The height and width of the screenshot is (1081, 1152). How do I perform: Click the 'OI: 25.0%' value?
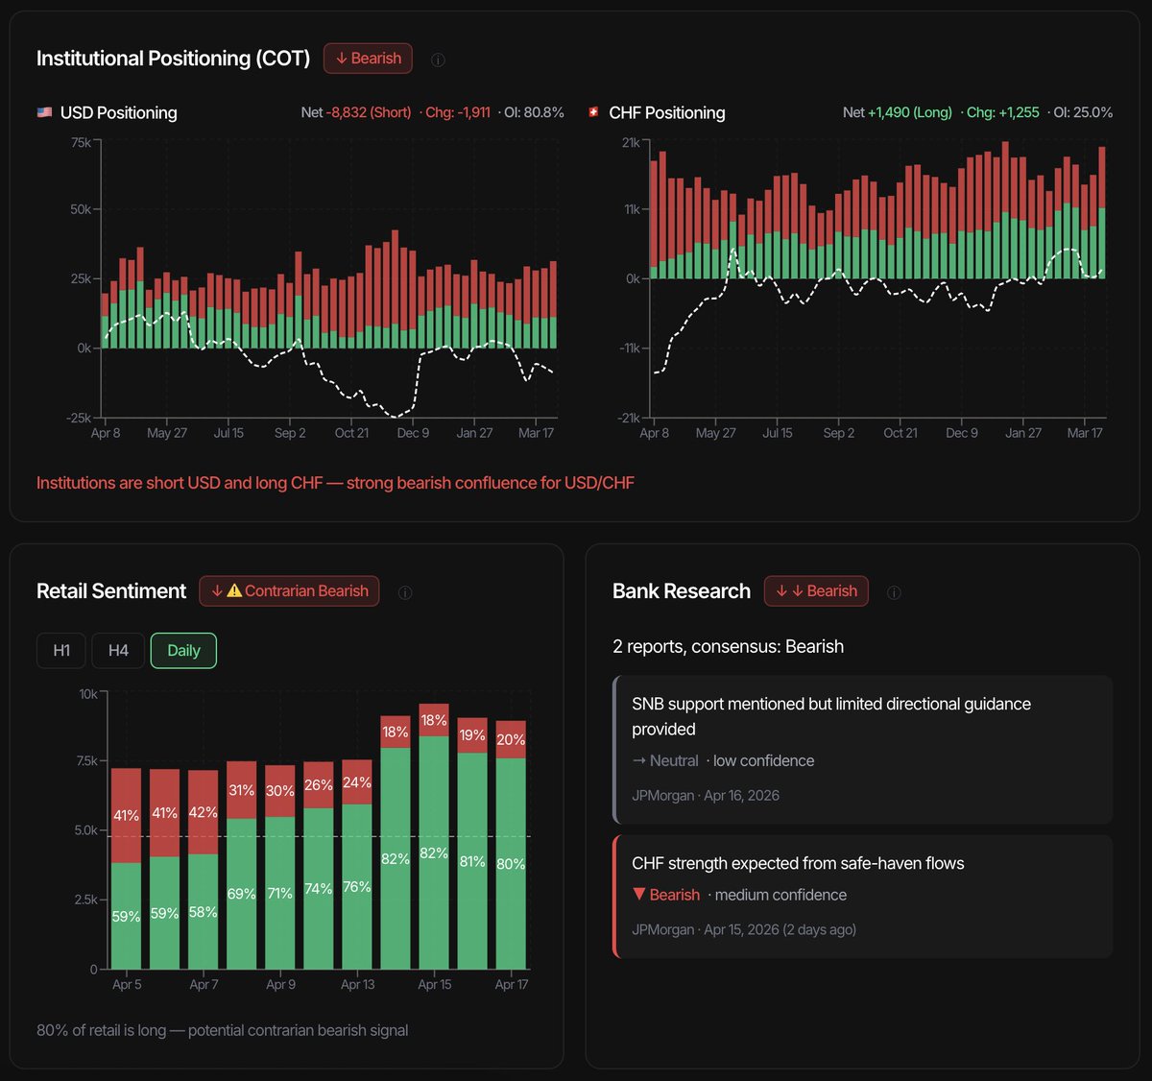(x=1083, y=112)
